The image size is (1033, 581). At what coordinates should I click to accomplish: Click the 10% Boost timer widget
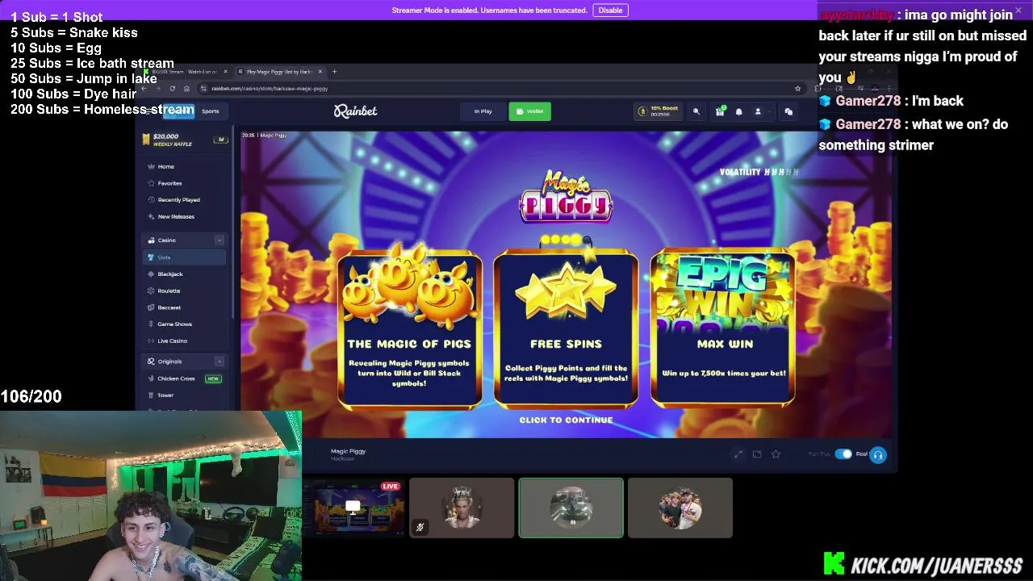pos(659,111)
